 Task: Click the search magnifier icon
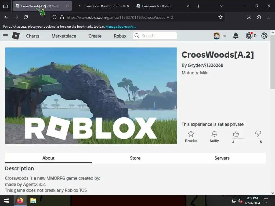coord(137,36)
